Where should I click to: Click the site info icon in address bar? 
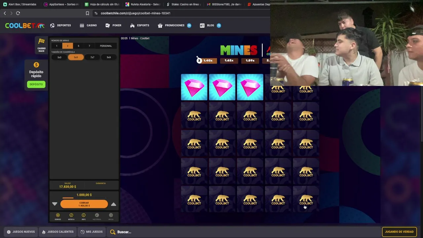[96, 13]
